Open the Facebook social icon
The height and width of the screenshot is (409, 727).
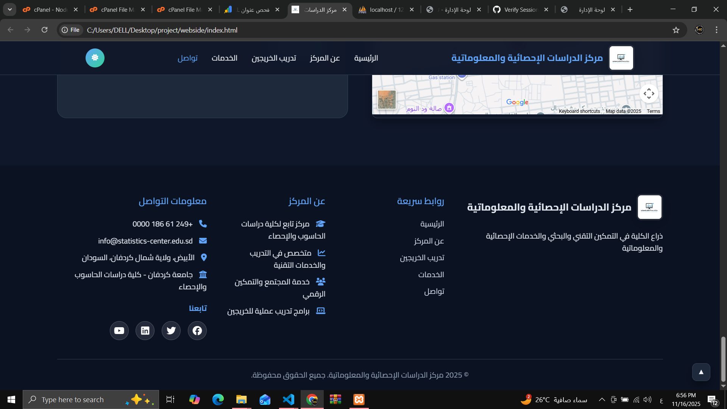click(x=197, y=331)
